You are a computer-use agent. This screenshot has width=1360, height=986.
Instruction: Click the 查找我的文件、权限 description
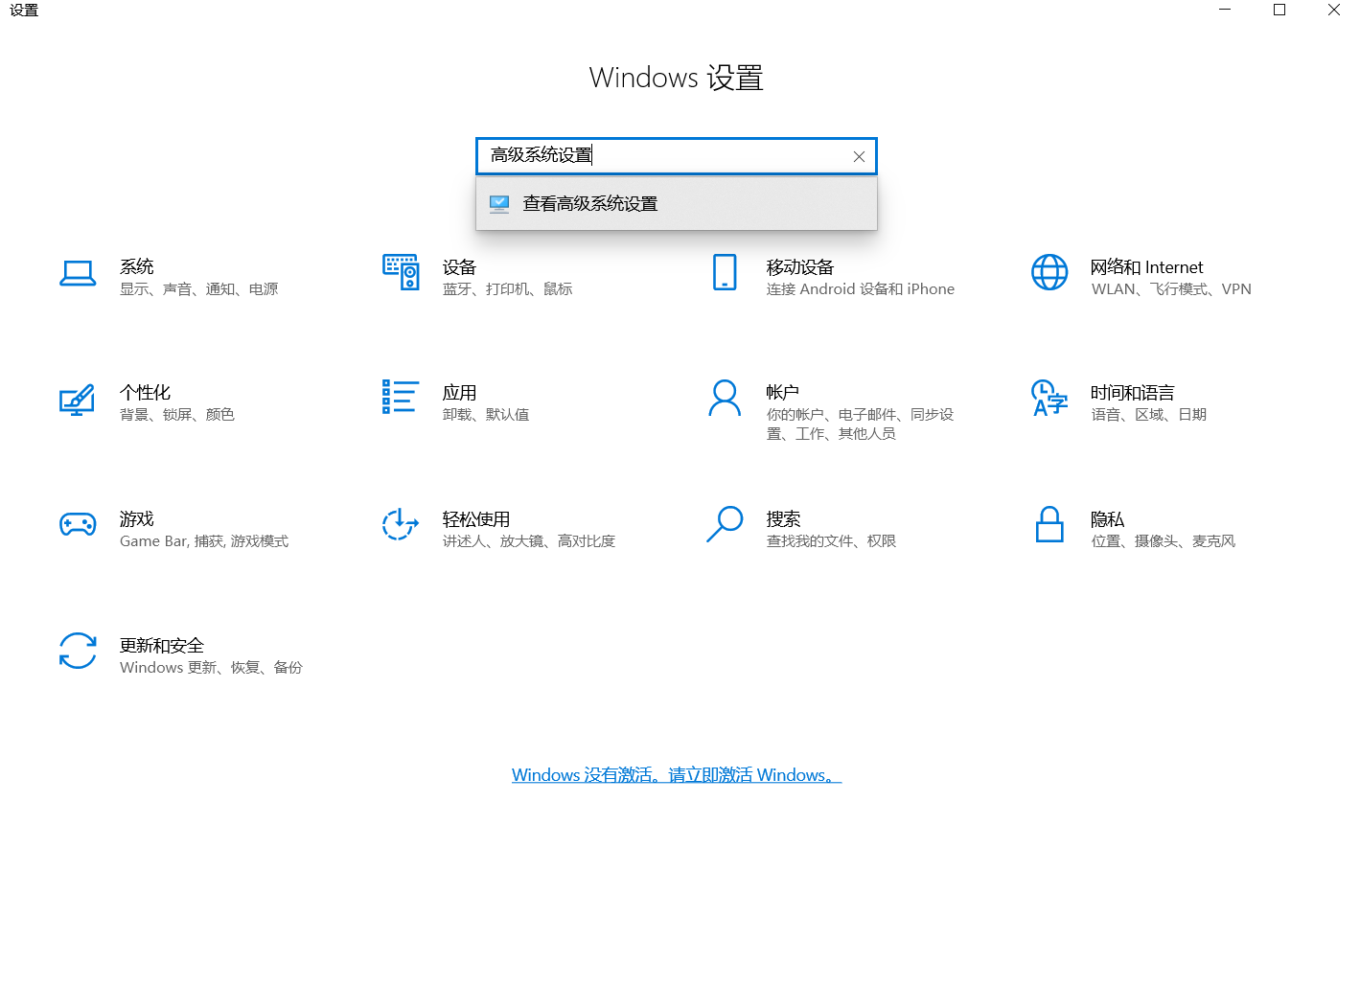[x=831, y=541]
